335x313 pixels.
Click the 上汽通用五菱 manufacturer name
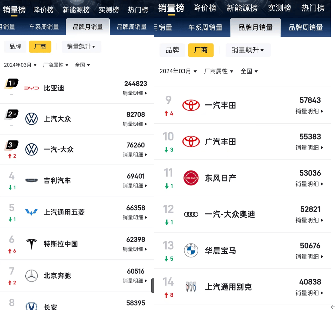(x=64, y=212)
